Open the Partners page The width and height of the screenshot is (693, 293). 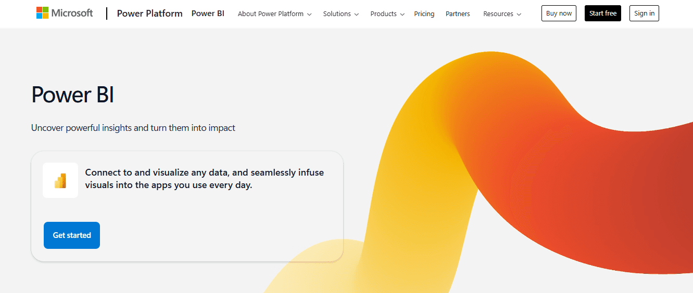pyautogui.click(x=458, y=14)
